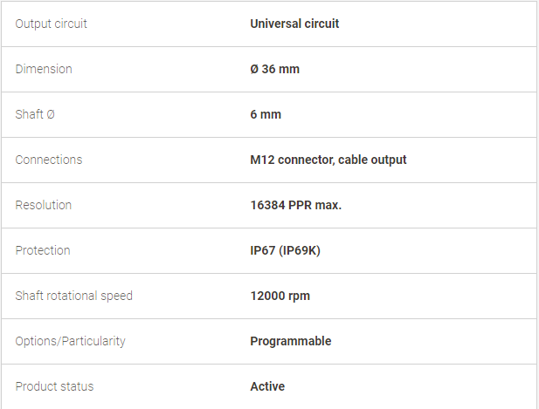Click the Shaft rotational speed label
This screenshot has height=409, width=539.
click(x=73, y=296)
